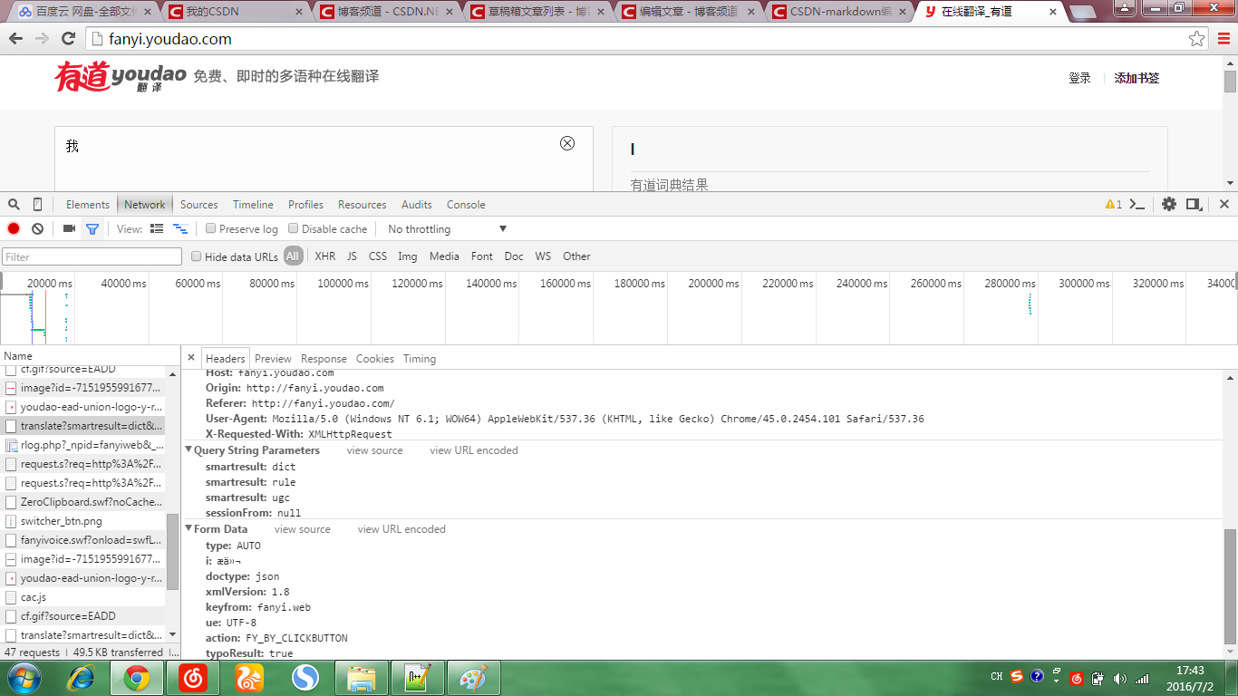Click the translation source text box
The image size is (1238, 696).
[x=324, y=159]
